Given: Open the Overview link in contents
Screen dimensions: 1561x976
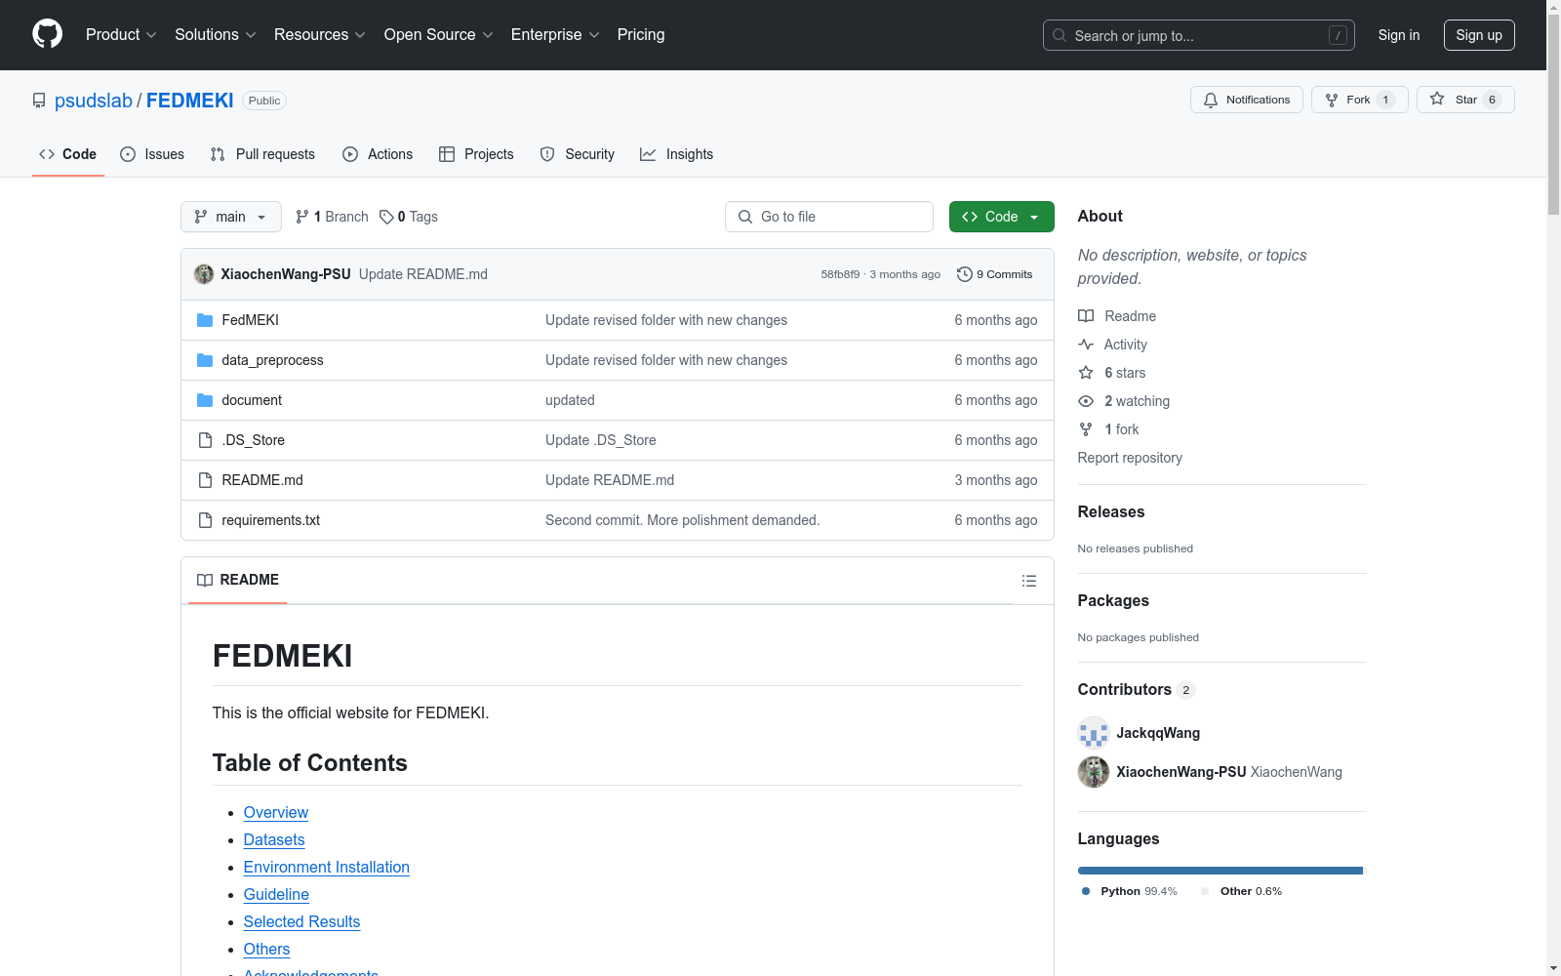Looking at the screenshot, I should coord(276,813).
